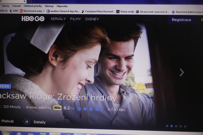The image size is (203, 135).
Task: Open the Zobrazit menu
Action: (16, 6)
